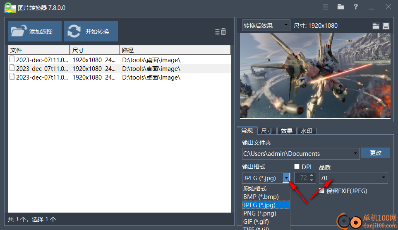Screen dimensions: 398x230
Task: Select JPEG (*.jpg) in dropdown list
Action: (266, 205)
